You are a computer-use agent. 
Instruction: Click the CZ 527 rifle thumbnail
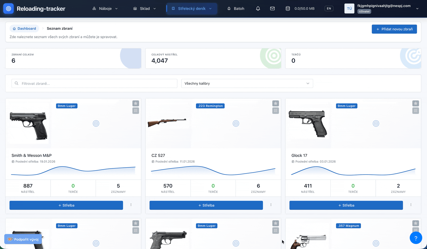167,122
